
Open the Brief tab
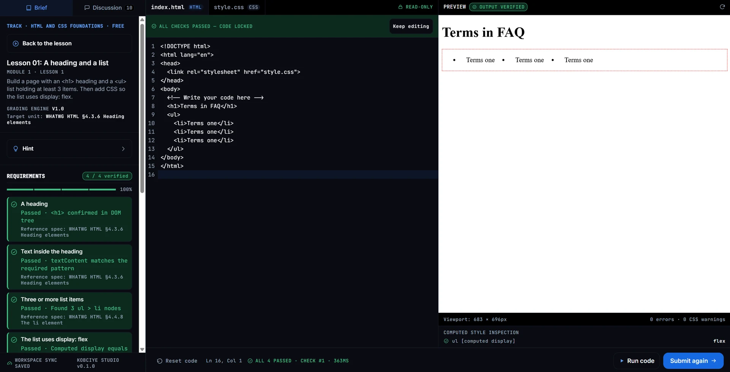[x=36, y=8]
